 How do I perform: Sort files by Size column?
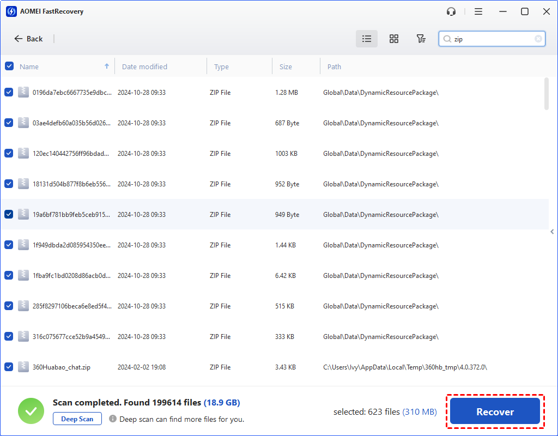pyautogui.click(x=286, y=67)
